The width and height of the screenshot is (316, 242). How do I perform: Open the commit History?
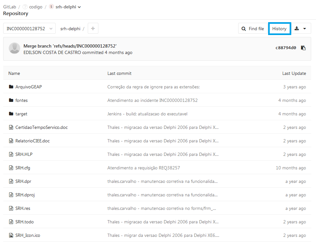[279, 29]
